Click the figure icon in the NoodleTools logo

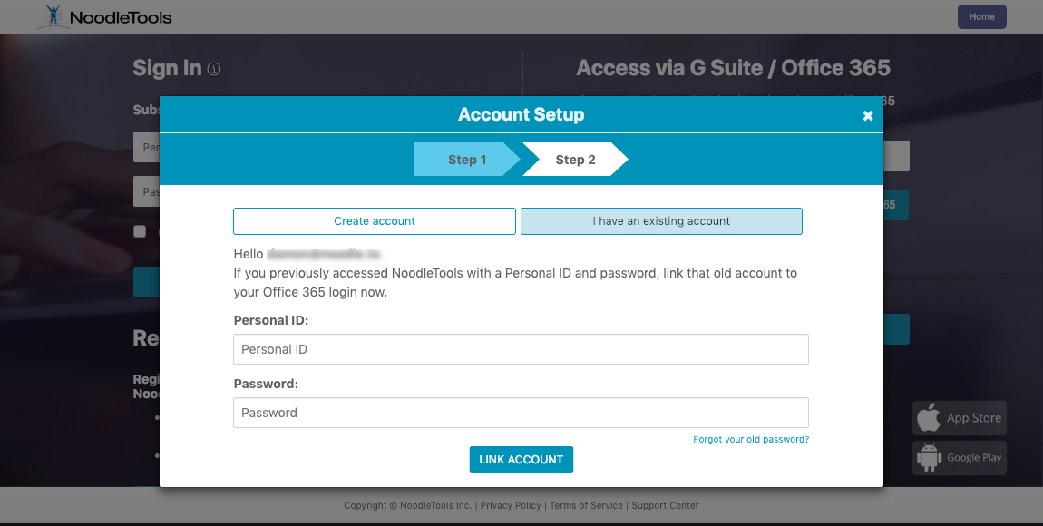(52, 16)
